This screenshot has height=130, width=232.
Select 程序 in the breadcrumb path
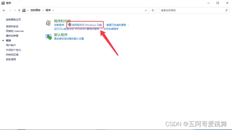coord(48,10)
